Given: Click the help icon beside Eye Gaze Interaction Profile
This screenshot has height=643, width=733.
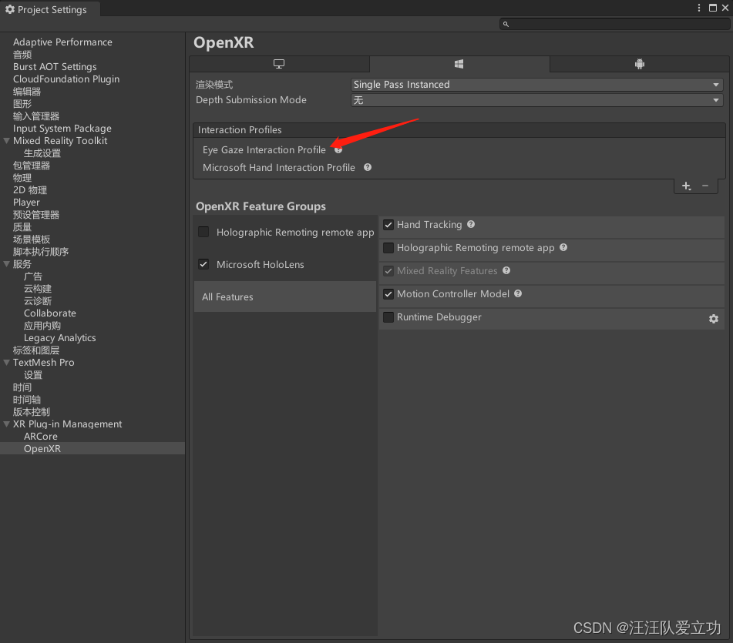Looking at the screenshot, I should click(x=338, y=150).
